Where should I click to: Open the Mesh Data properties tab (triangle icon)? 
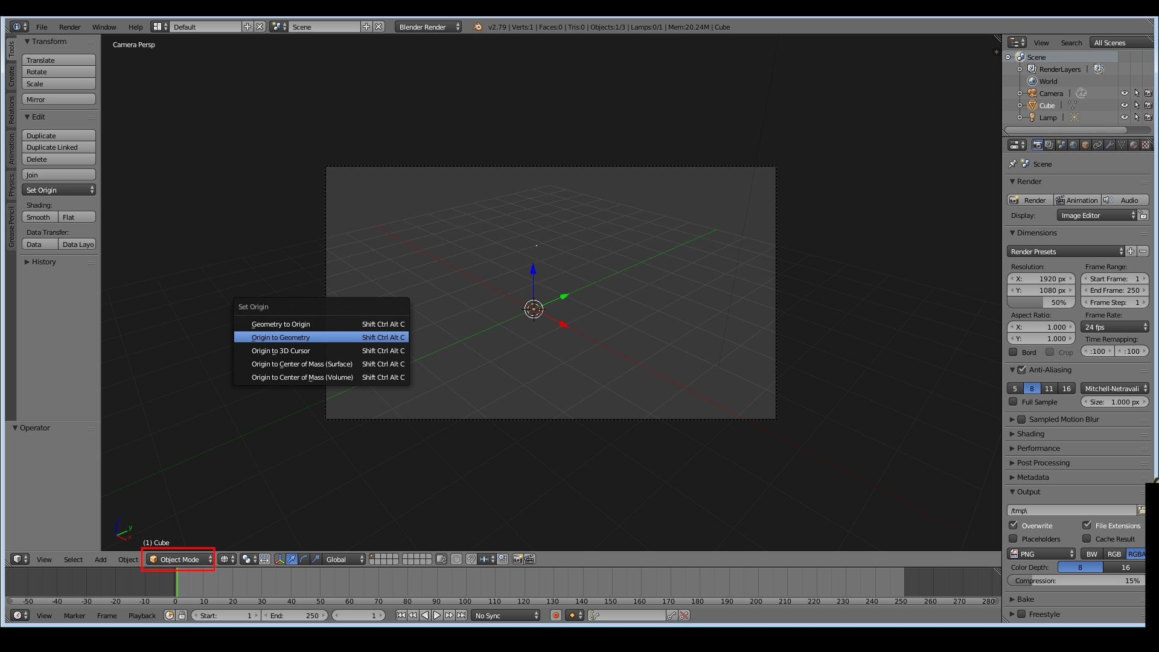(1122, 145)
